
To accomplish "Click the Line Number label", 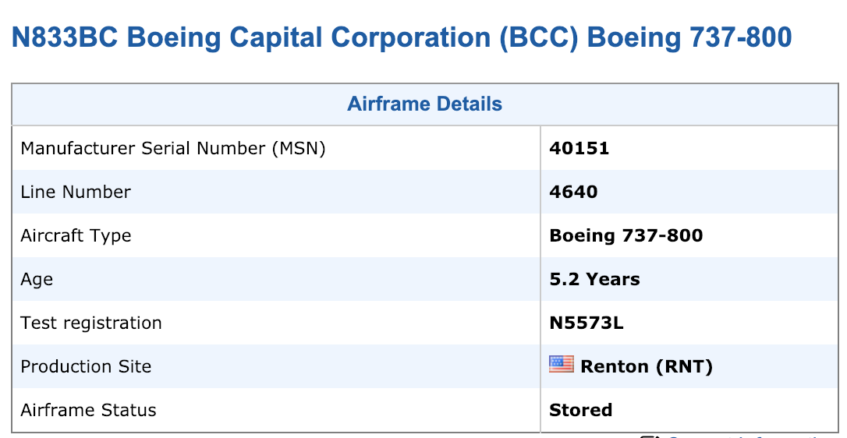I will pyautogui.click(x=76, y=192).
